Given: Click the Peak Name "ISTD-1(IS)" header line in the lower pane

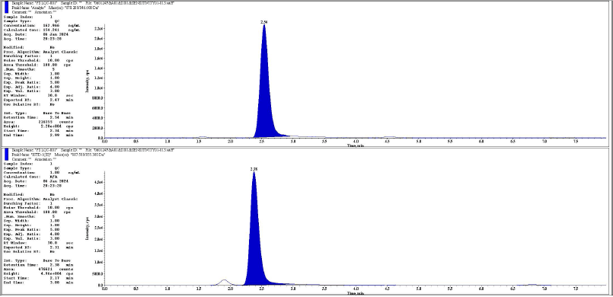Looking at the screenshot, I should click(59, 155).
